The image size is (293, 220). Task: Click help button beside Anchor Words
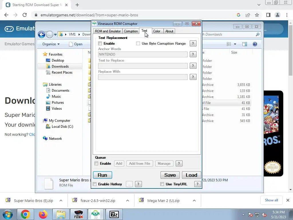193,54
